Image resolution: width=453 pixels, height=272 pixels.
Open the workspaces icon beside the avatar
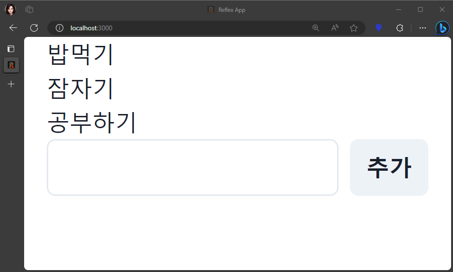[29, 9]
